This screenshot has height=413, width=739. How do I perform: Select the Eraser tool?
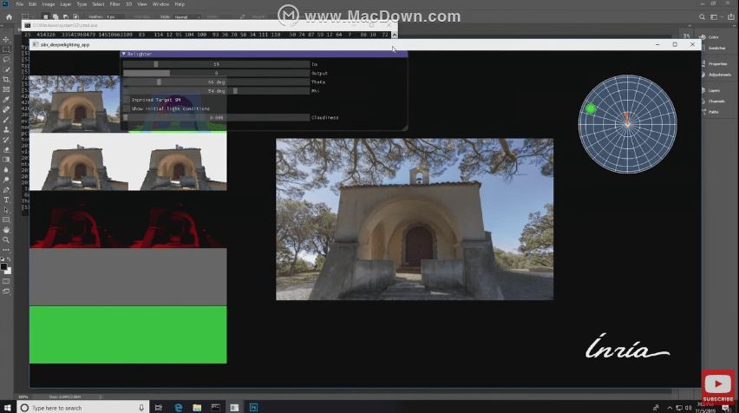(x=6, y=149)
